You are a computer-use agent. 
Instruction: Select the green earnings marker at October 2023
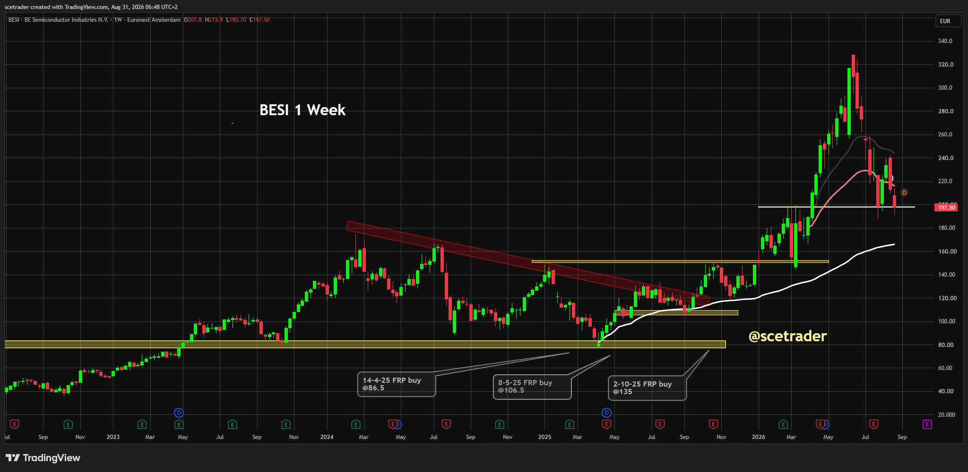click(285, 424)
